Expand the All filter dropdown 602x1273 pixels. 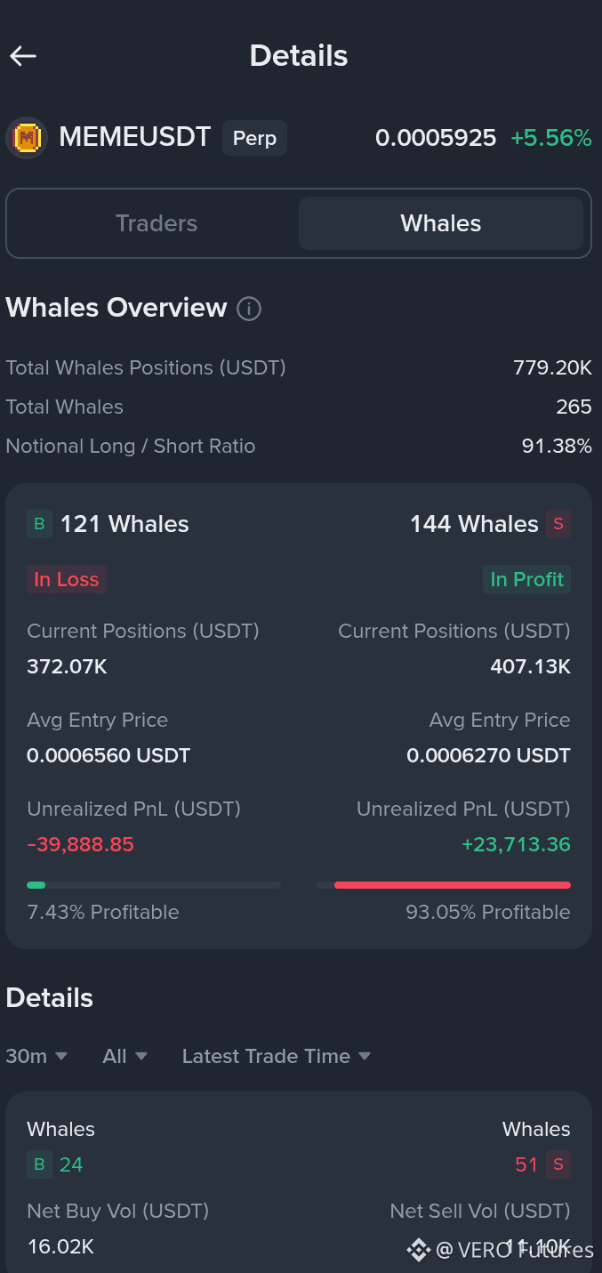coord(124,1056)
